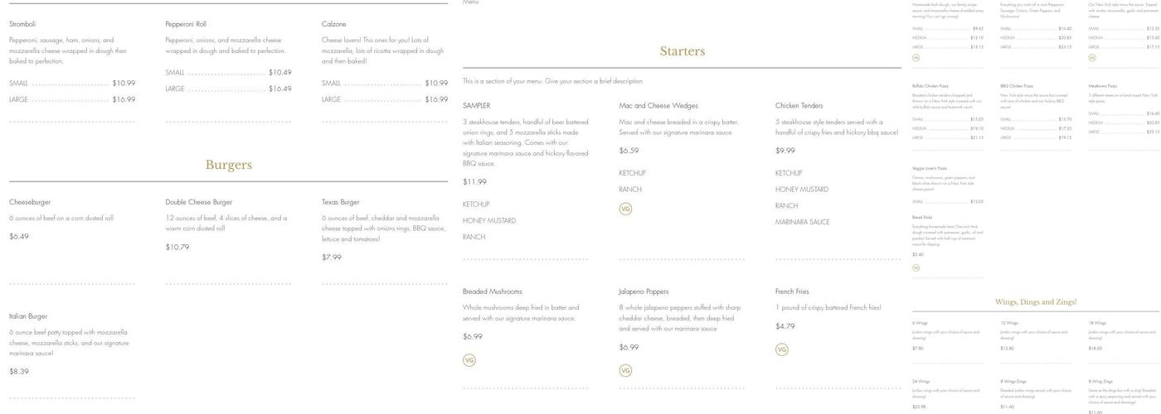
Task: Choose Marinara Sauce for Chicken Tenders
Action: coord(802,222)
